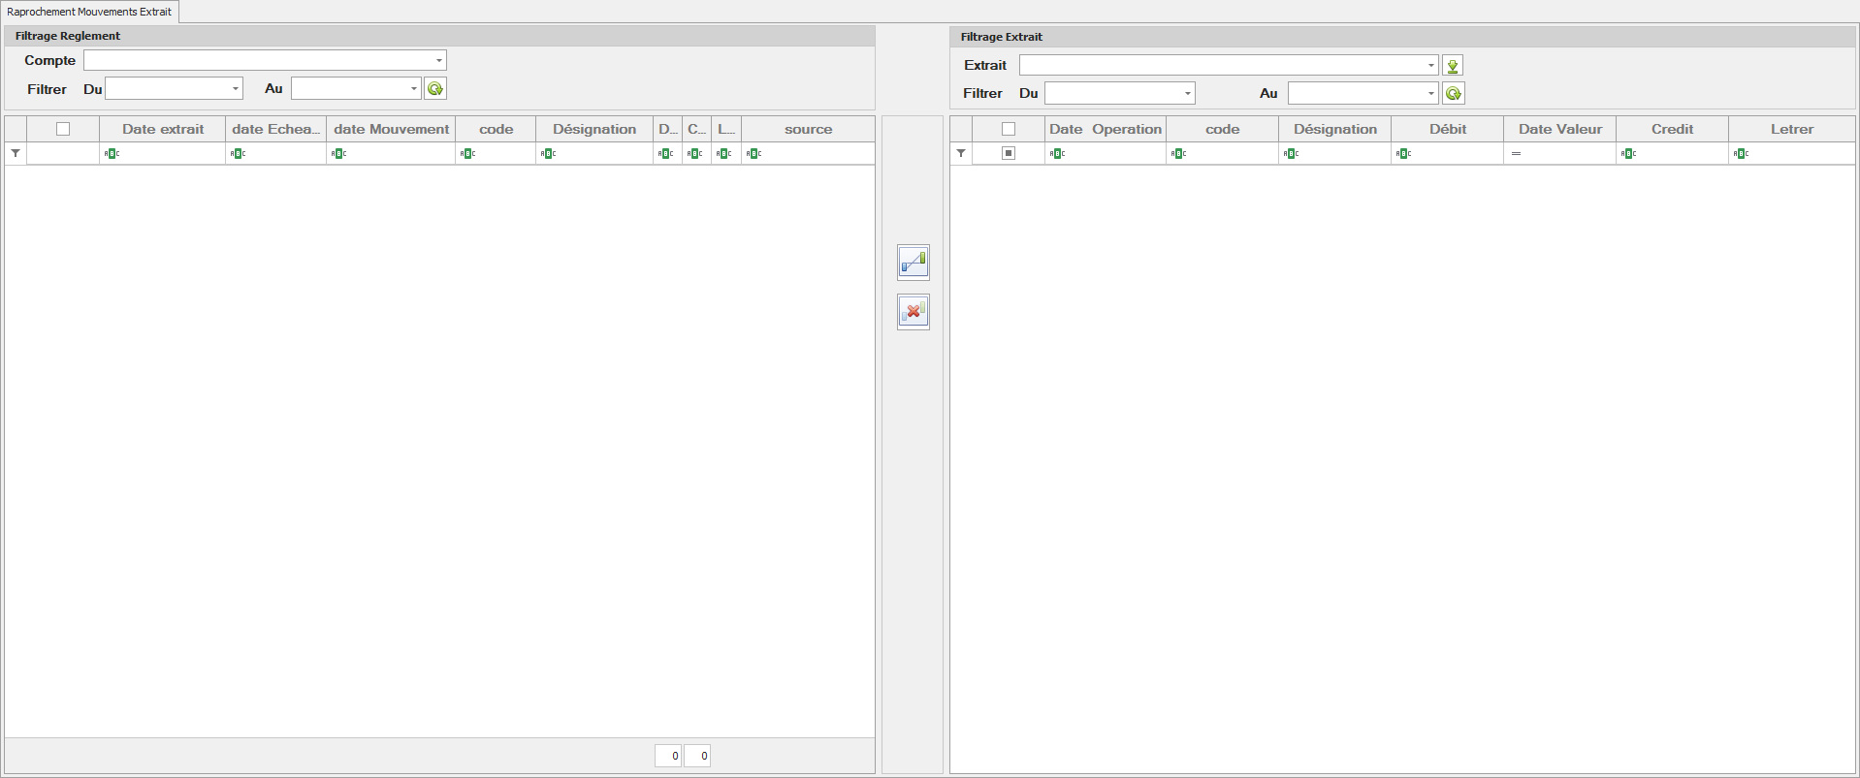Toggle the filter-row checkbox in right grid
This screenshot has height=778, width=1860.
[1009, 153]
